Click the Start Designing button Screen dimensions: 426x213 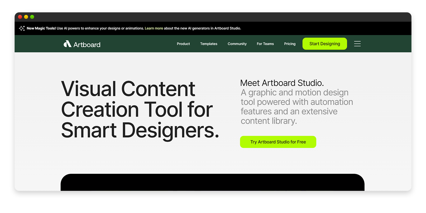325,44
